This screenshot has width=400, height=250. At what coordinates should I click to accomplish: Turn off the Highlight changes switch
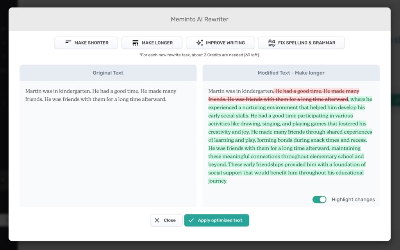(320, 200)
